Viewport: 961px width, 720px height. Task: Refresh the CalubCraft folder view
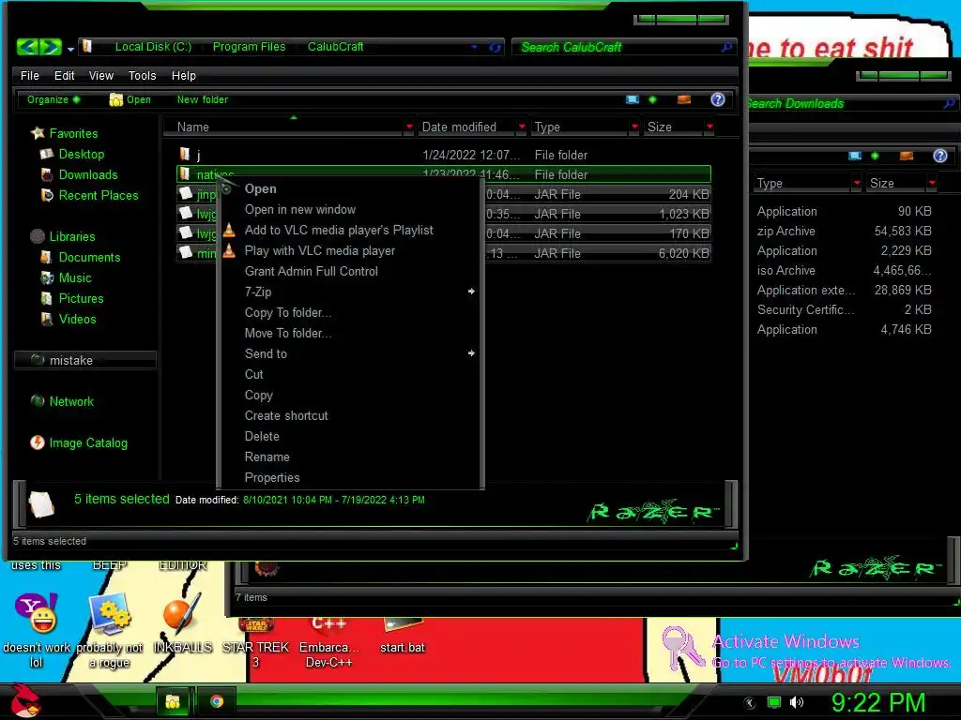click(x=496, y=47)
